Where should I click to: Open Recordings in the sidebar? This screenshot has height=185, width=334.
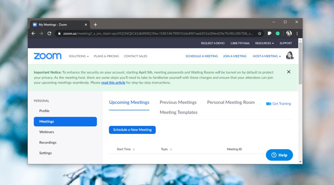(48, 142)
